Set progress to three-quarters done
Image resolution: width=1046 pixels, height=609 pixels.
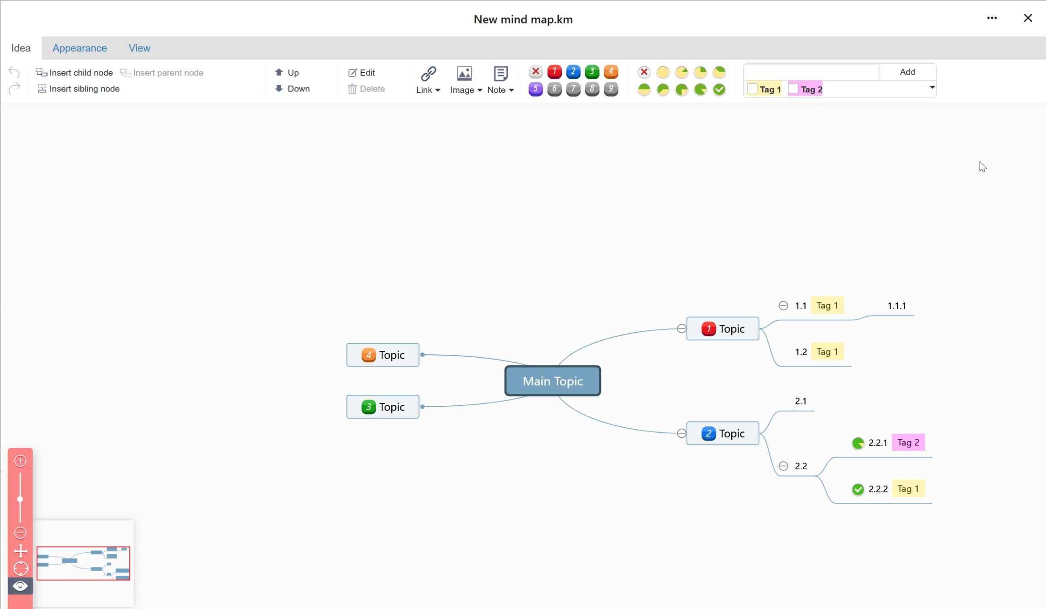point(682,89)
